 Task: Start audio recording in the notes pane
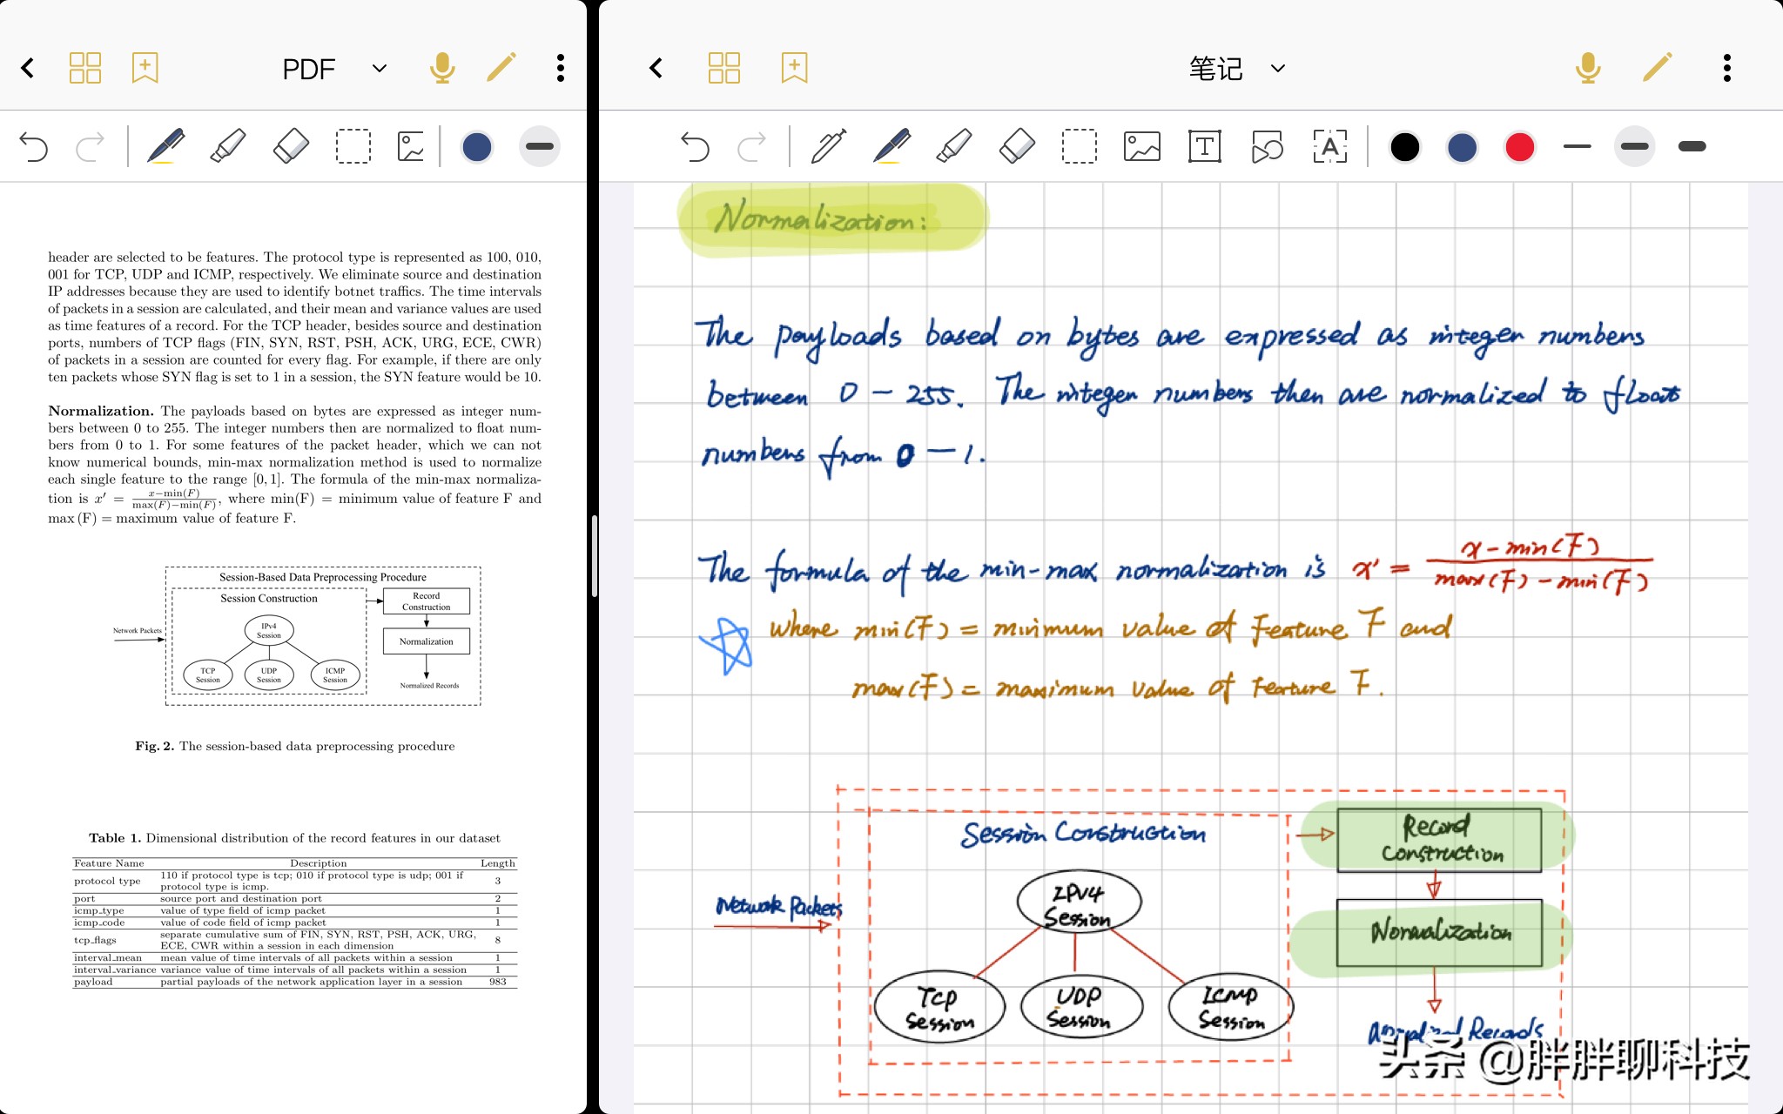[1587, 68]
